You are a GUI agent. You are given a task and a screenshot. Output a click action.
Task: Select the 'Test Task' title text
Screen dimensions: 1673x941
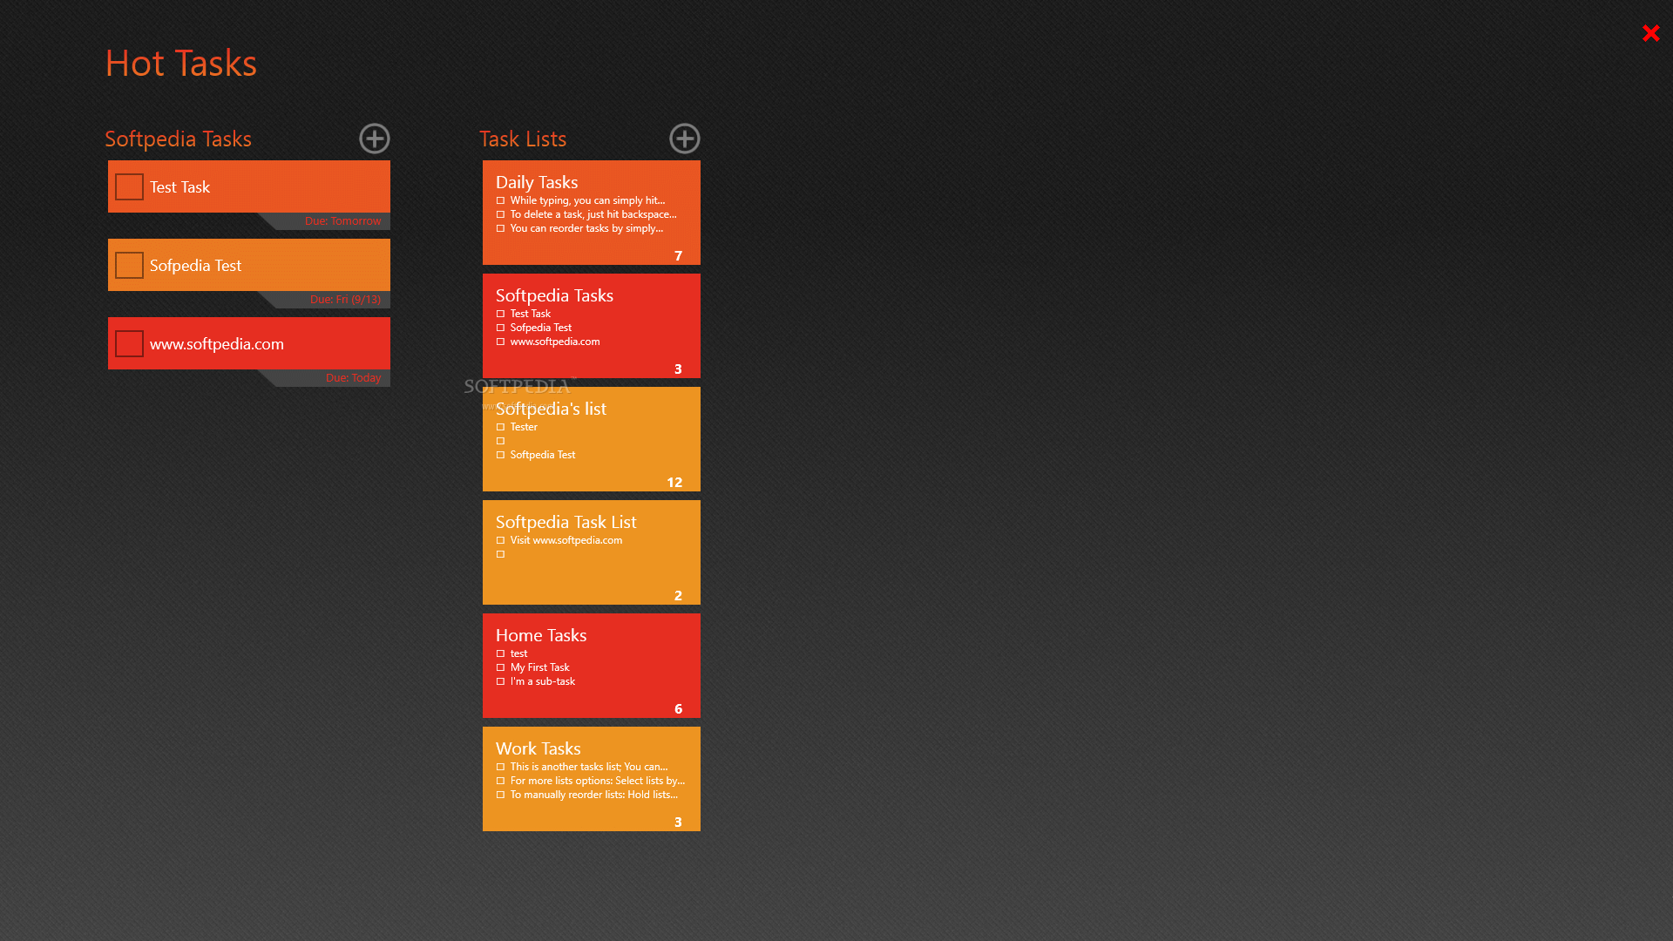[x=179, y=187]
